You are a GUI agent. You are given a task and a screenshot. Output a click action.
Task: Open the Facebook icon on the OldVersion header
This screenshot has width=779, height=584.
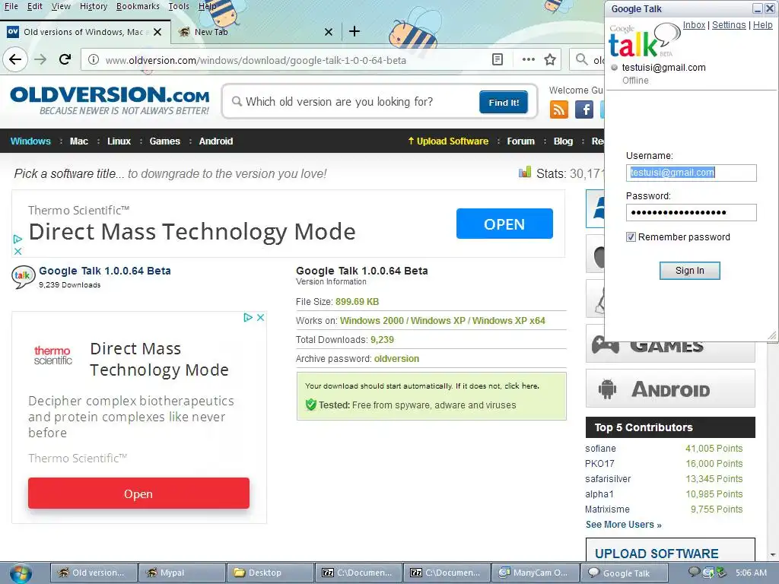[x=584, y=109]
